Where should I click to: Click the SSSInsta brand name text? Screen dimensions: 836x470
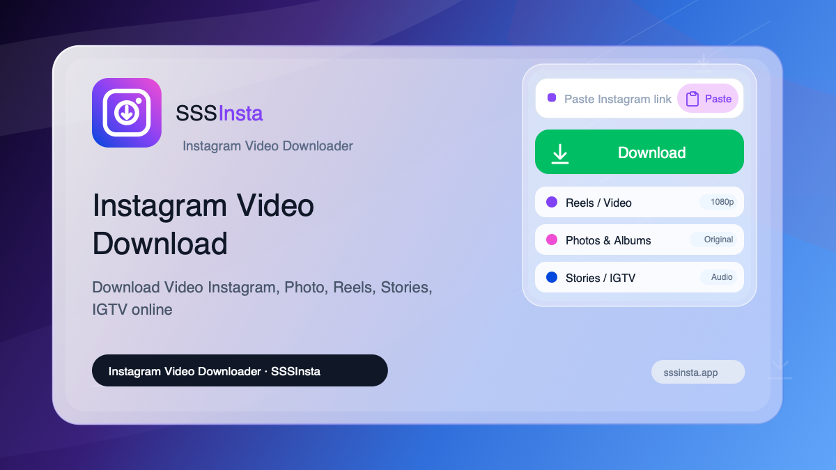219,113
